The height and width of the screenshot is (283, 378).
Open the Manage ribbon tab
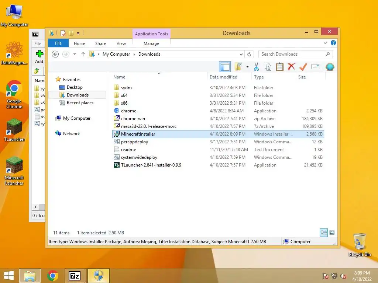[x=151, y=43]
